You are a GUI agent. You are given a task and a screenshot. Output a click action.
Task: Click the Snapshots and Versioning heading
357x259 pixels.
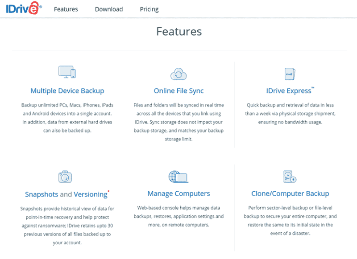tap(64, 194)
